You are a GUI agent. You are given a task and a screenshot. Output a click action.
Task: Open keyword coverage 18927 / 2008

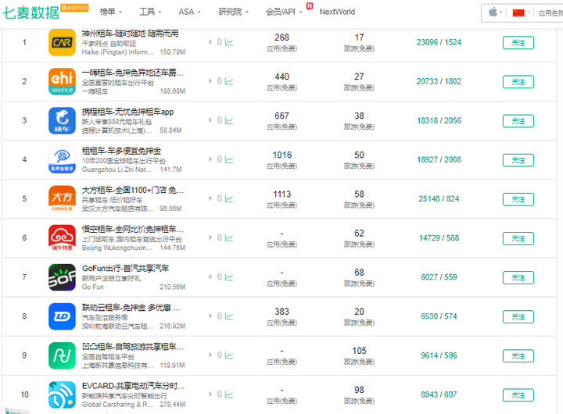pyautogui.click(x=439, y=159)
